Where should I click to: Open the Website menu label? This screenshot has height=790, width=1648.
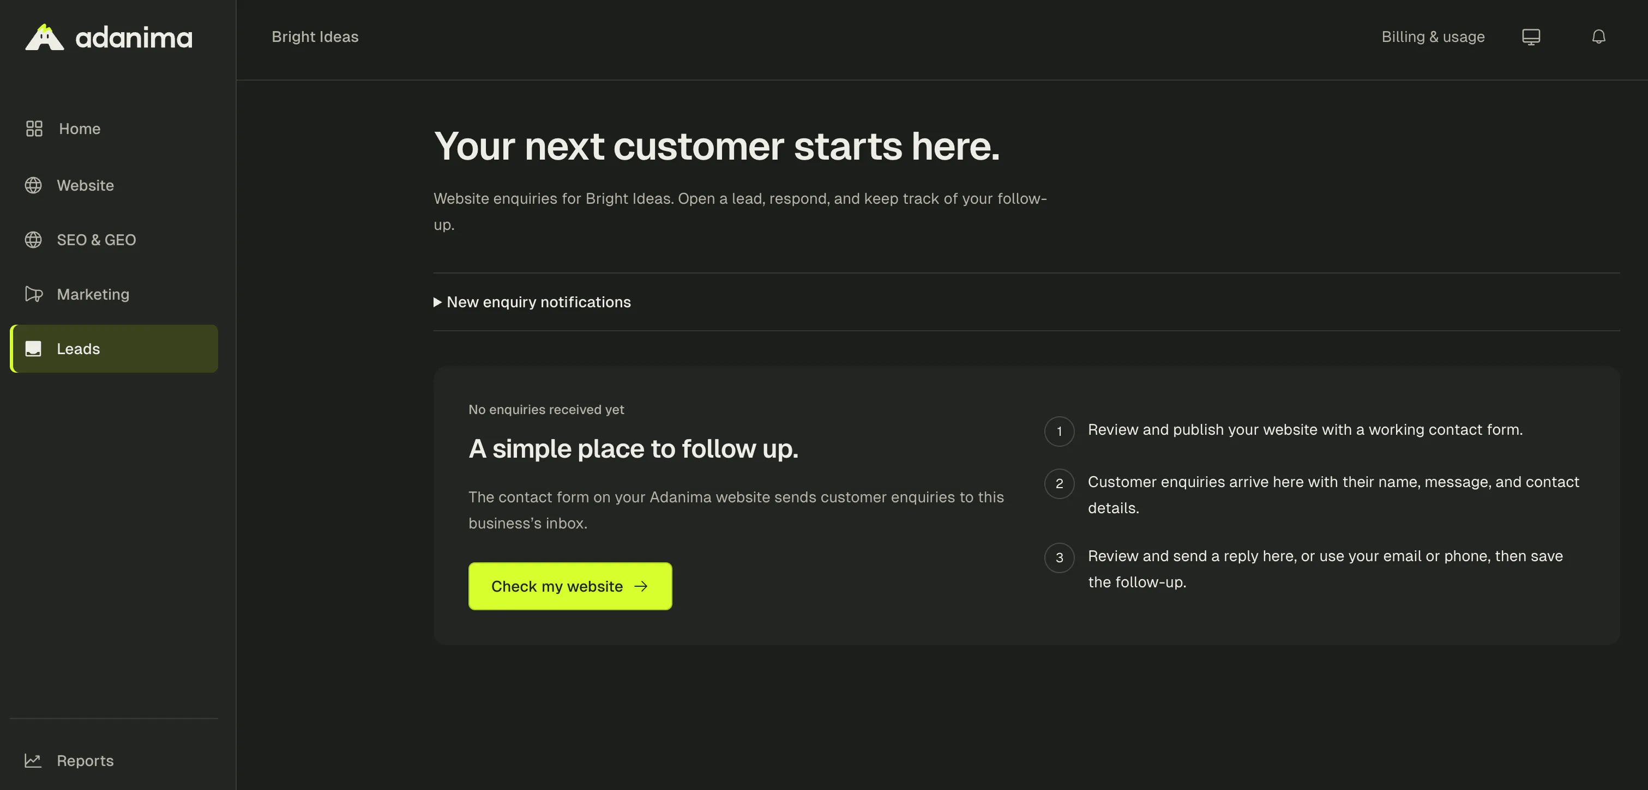[x=85, y=185]
